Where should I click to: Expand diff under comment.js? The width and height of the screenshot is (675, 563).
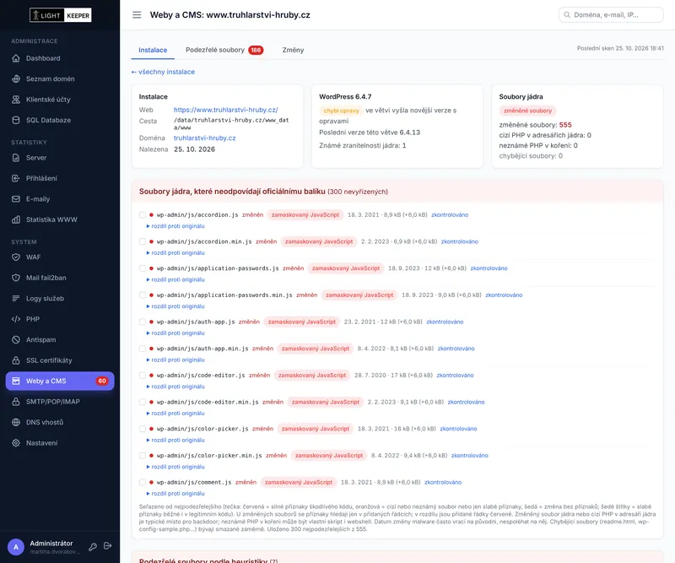point(175,494)
